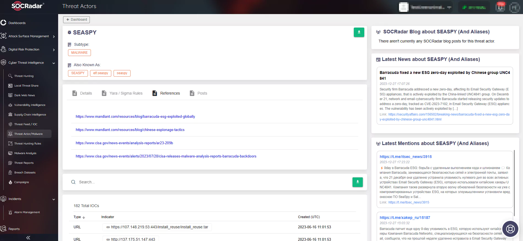Click Threat Feed / IOC icon

click(x=10, y=124)
